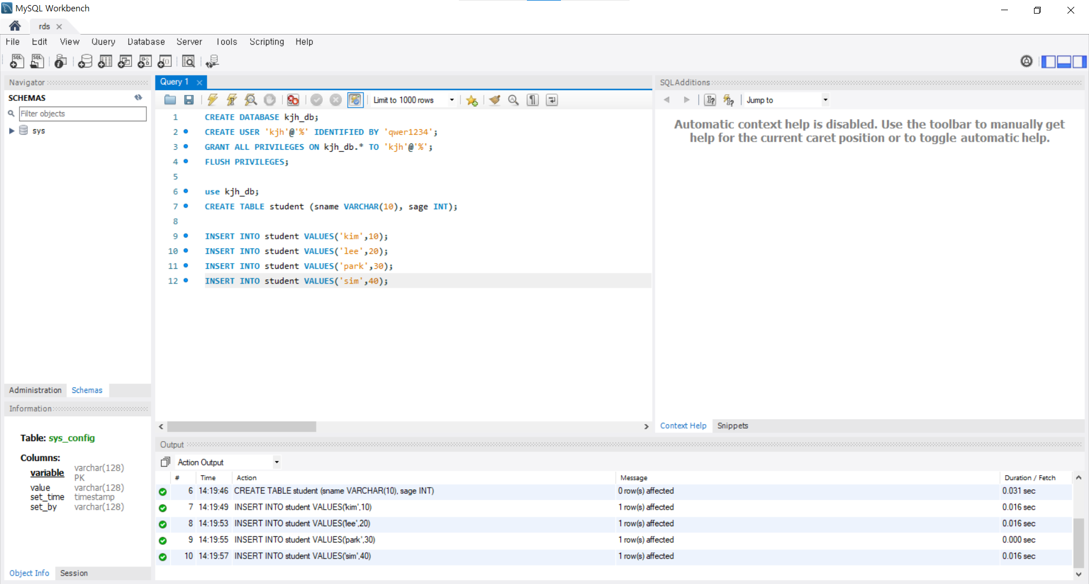Screen dimensions: 1089x584
Task: Open the Session tab
Action: tap(74, 573)
